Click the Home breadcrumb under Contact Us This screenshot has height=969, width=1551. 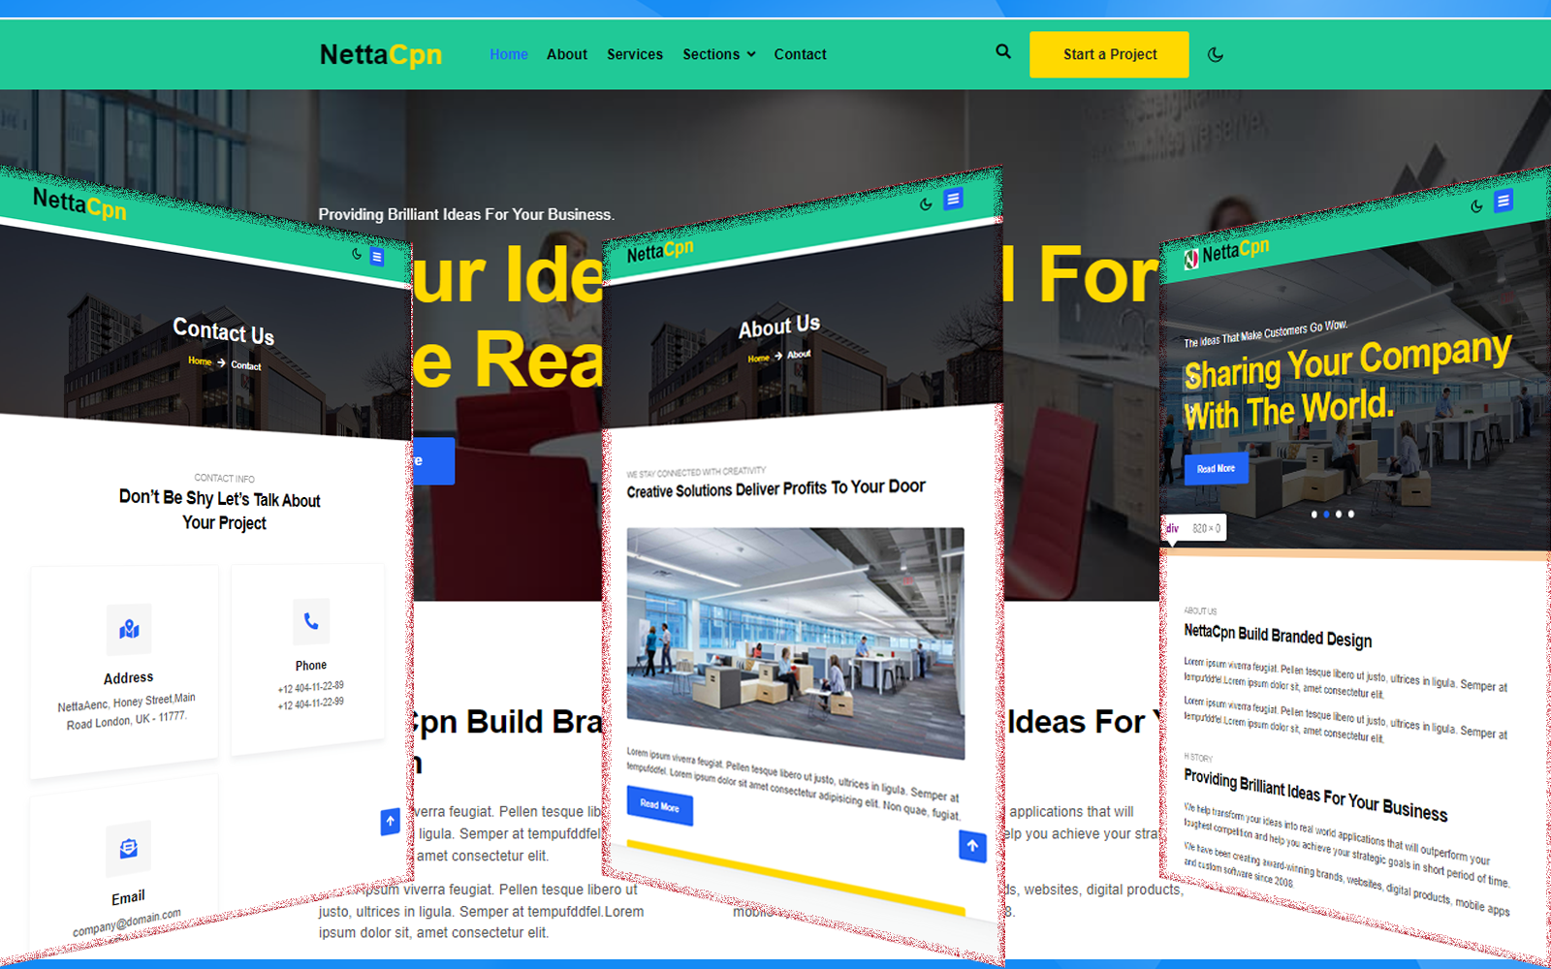pyautogui.click(x=200, y=360)
